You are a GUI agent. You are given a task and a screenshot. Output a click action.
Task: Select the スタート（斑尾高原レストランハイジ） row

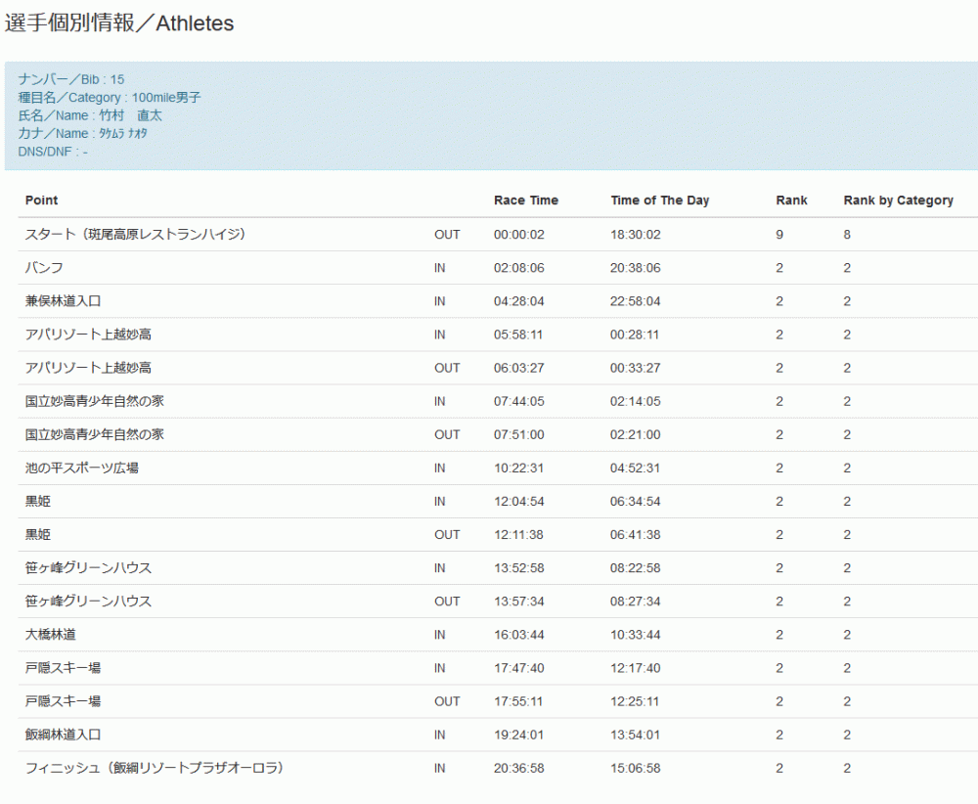tap(135, 235)
